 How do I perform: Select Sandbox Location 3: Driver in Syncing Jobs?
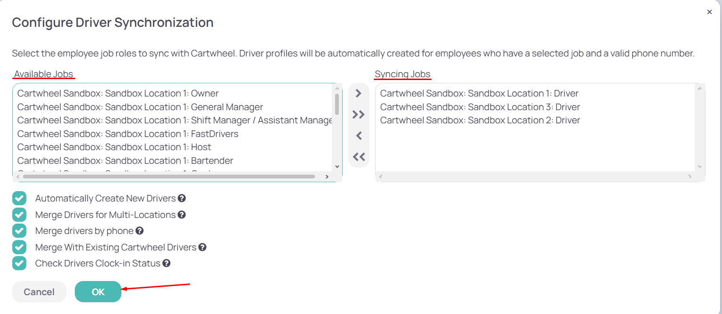pos(536,107)
